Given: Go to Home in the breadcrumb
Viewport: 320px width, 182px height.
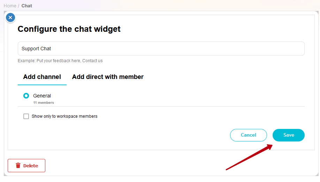Looking at the screenshot, I should pos(10,6).
